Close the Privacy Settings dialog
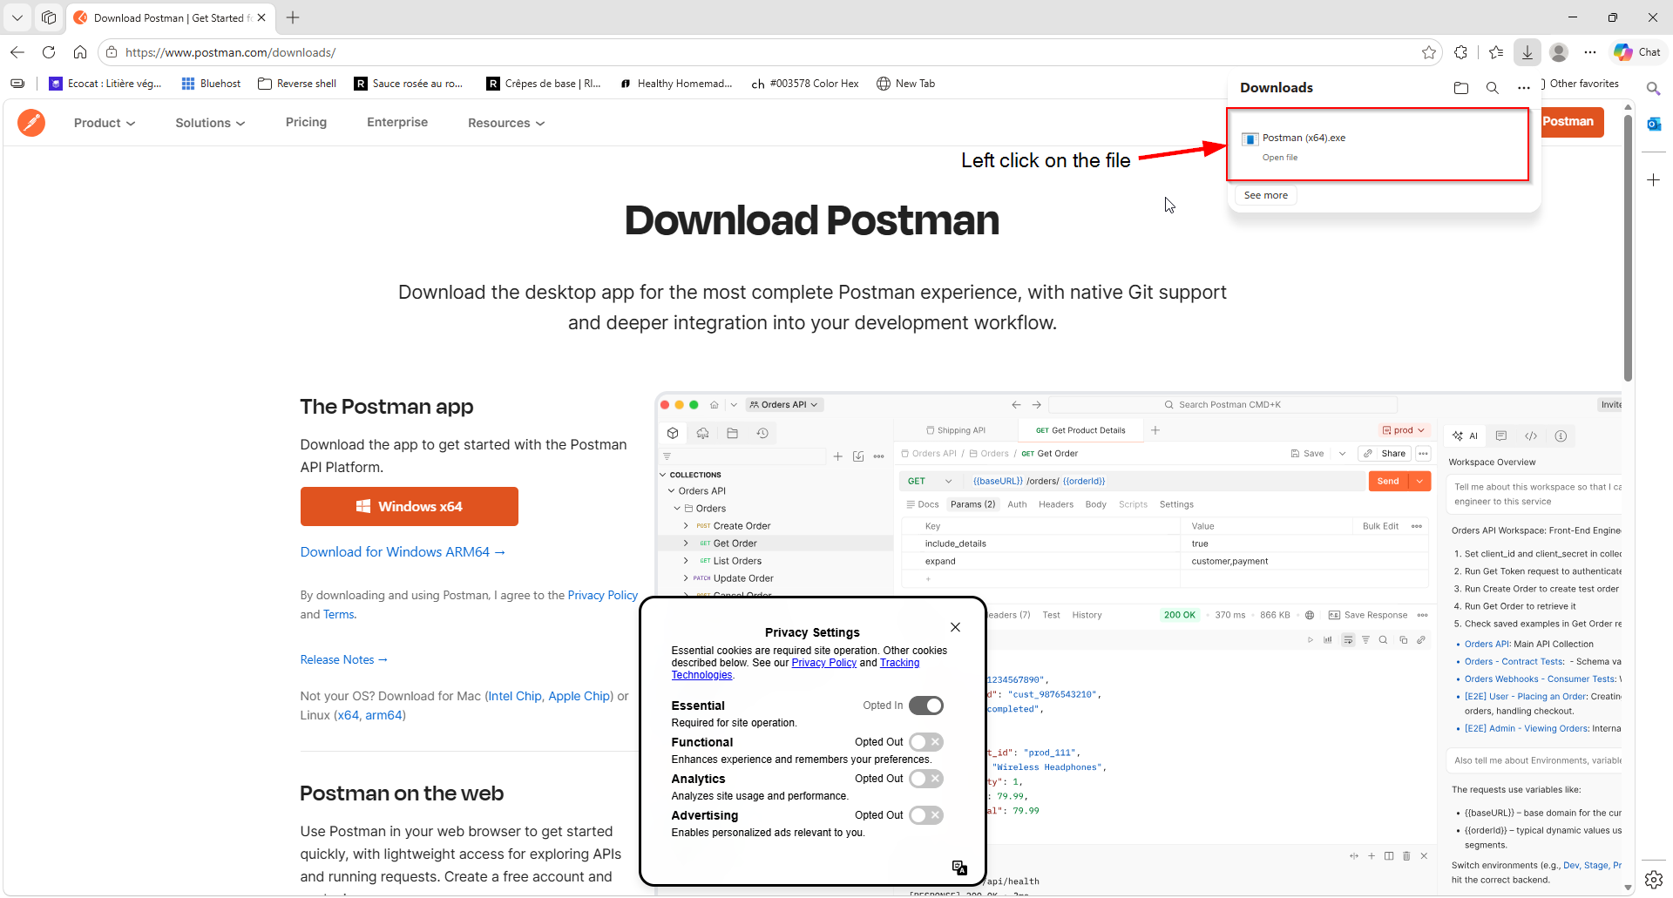The image size is (1673, 898). pos(956,627)
